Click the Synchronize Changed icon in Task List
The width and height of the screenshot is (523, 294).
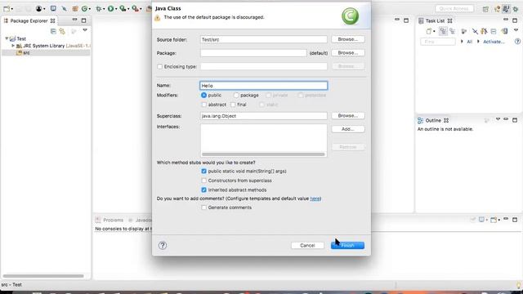(504, 31)
